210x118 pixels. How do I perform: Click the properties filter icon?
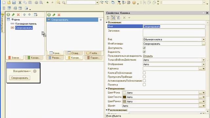(118, 17)
